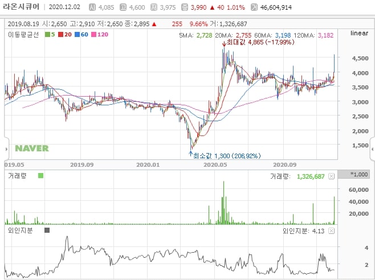
Task: Toggle the 5-day moving average swatch
Action: click(47, 35)
